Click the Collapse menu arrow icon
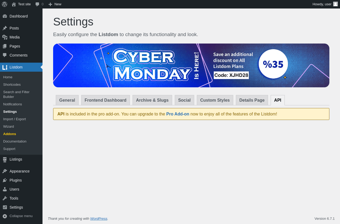The image size is (340, 224). [5, 216]
